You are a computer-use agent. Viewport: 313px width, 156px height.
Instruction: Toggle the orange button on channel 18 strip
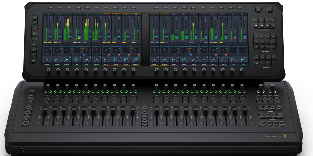(226, 55)
